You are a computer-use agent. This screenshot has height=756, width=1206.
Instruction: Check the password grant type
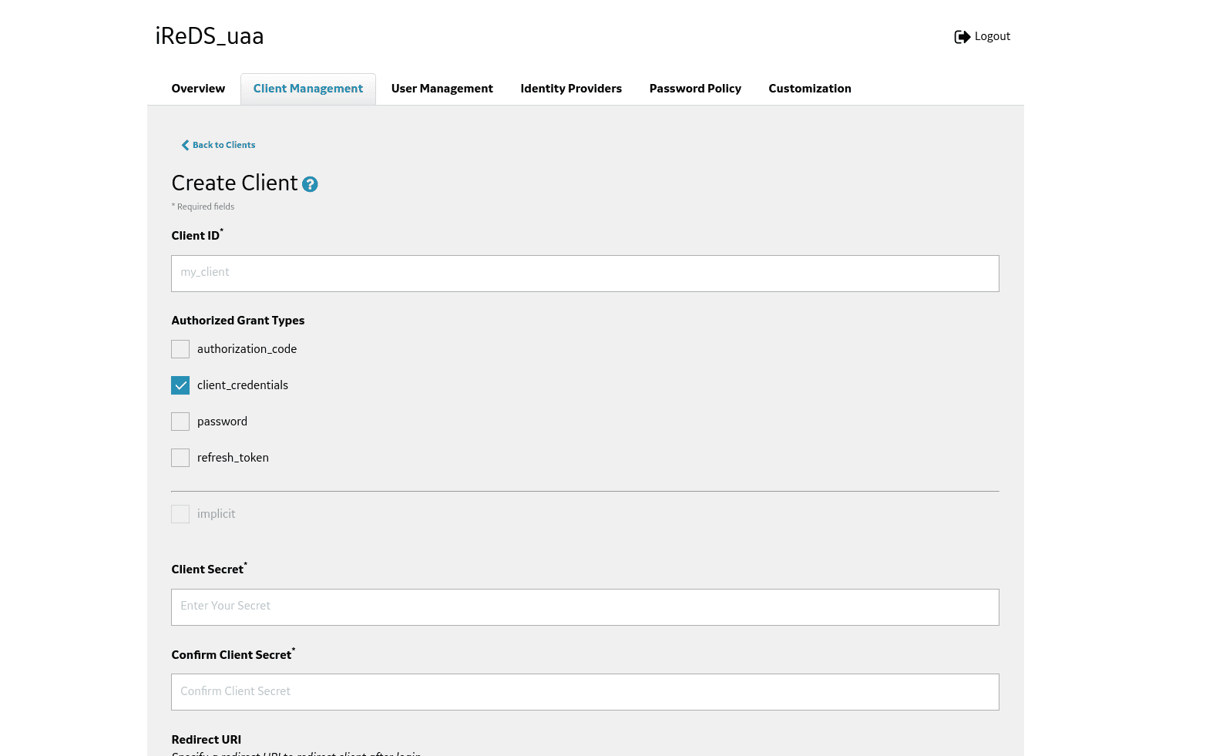coord(180,421)
